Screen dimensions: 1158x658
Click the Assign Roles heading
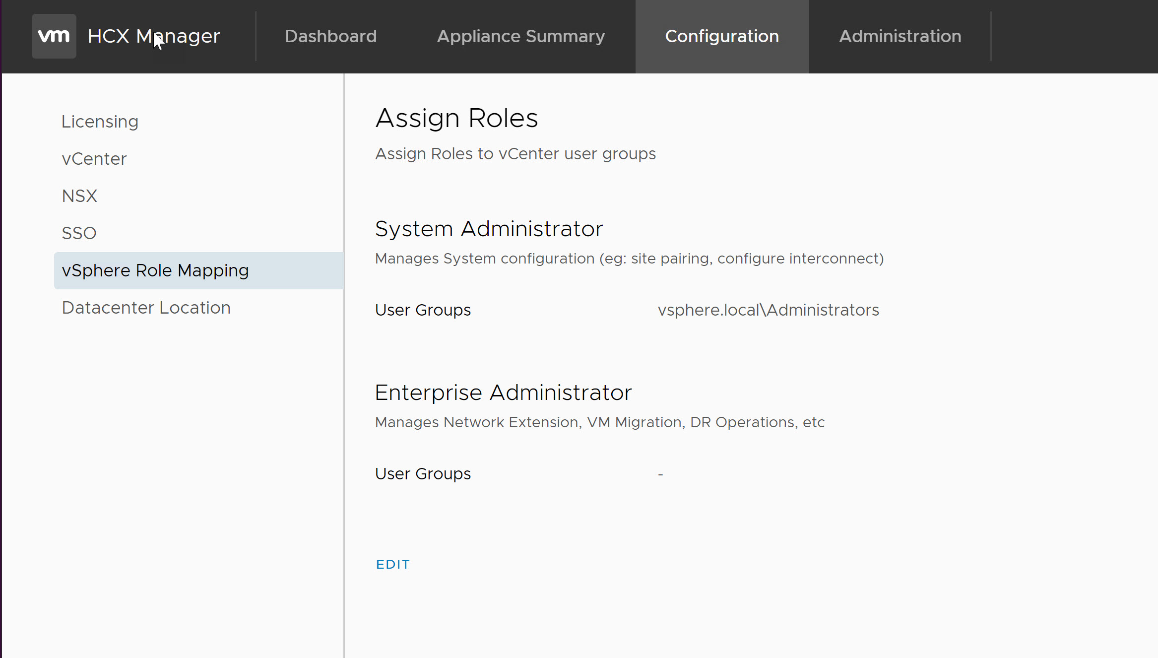tap(456, 118)
